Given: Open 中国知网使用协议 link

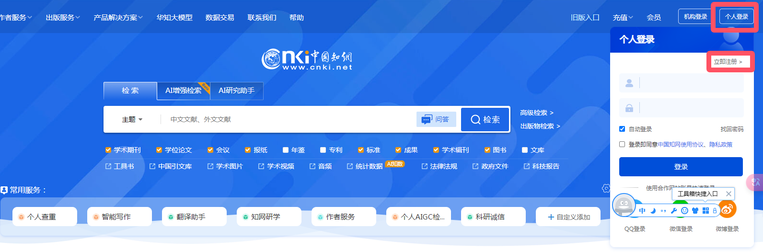Looking at the screenshot, I should [x=681, y=144].
